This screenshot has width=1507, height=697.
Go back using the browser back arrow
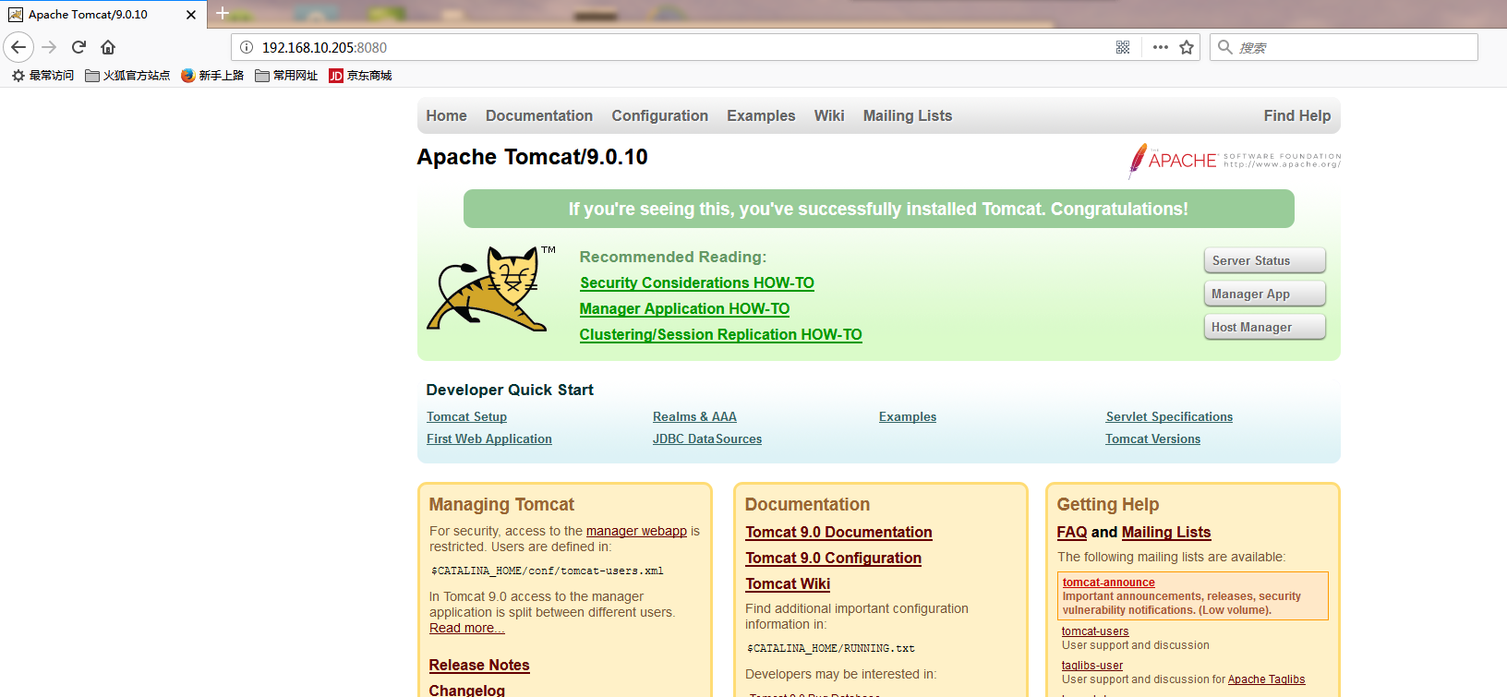pos(18,47)
